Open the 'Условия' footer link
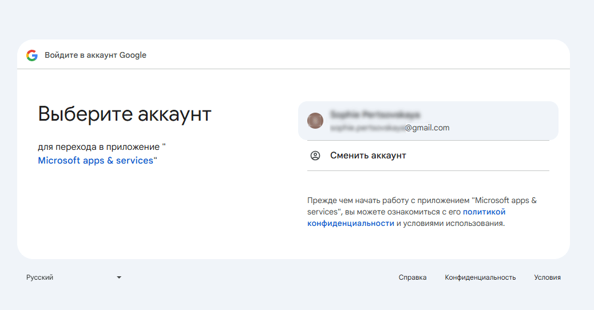 tap(548, 277)
